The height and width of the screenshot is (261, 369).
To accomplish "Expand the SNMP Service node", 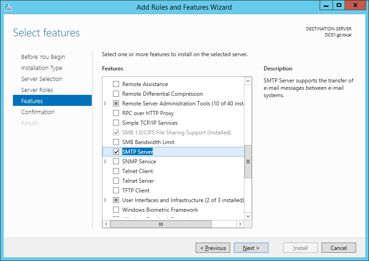I will coord(106,162).
